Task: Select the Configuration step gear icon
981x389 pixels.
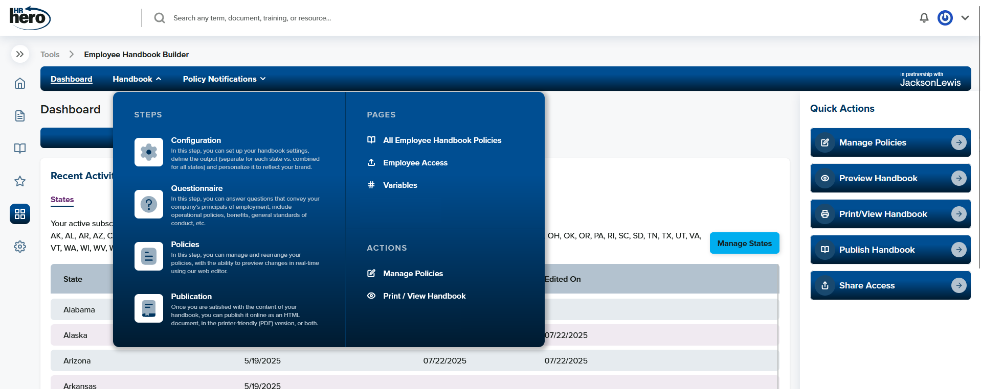Action: [x=149, y=152]
